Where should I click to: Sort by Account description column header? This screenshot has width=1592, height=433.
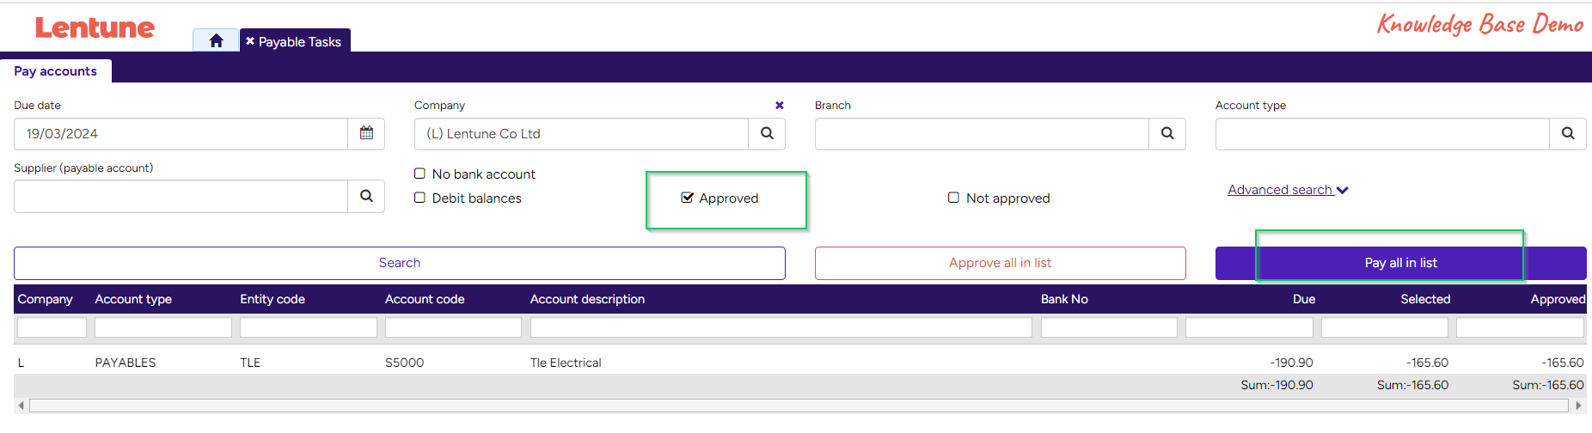point(587,299)
